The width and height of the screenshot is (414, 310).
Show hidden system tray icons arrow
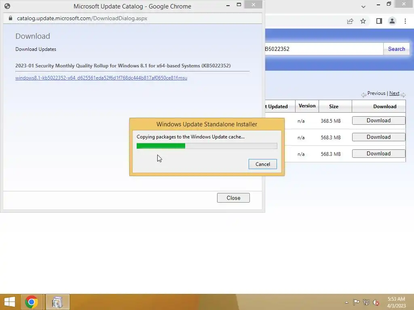point(346,302)
